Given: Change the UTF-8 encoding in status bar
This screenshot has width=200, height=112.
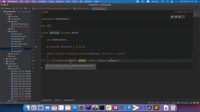Looking at the screenshot, I should (167, 103).
